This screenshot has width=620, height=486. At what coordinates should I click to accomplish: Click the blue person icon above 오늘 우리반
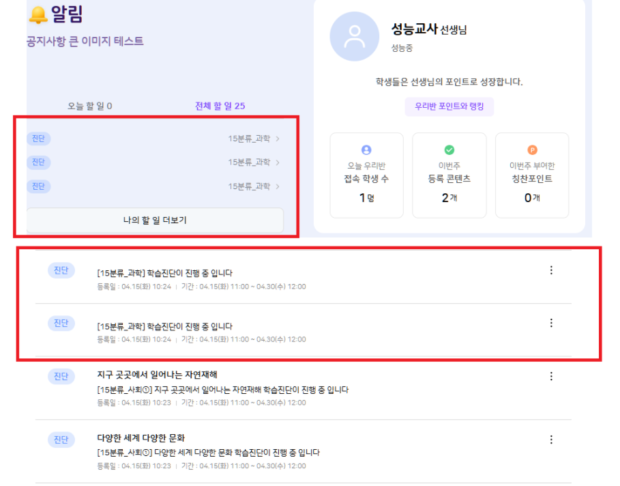coord(366,150)
